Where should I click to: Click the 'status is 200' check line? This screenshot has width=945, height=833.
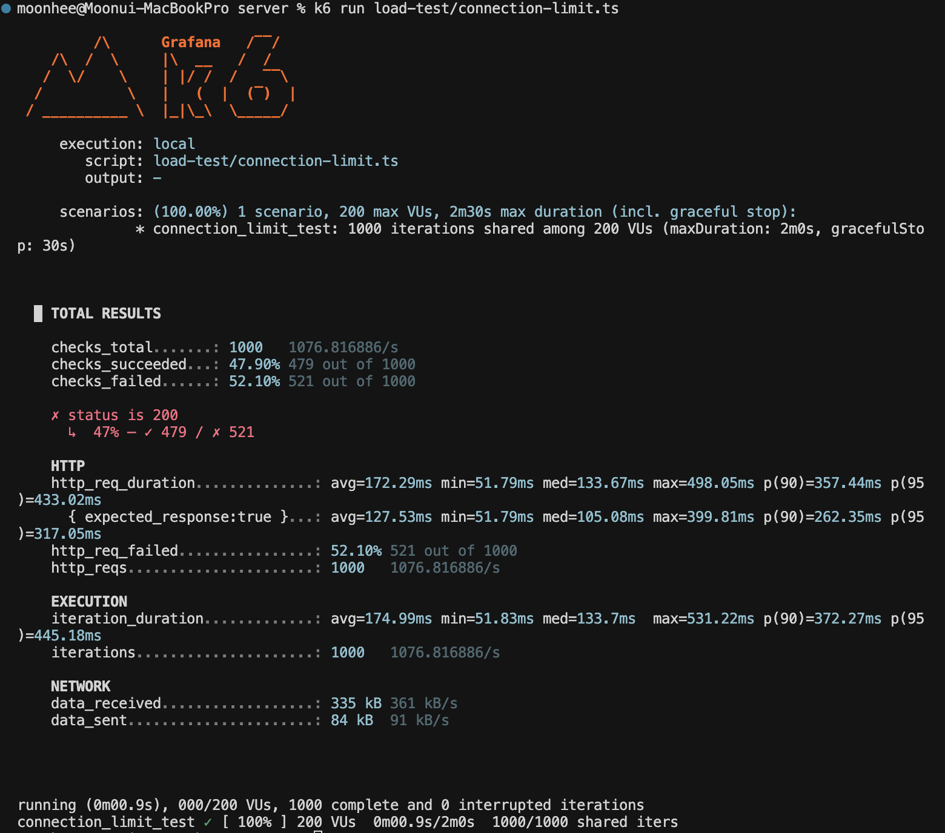pos(114,415)
